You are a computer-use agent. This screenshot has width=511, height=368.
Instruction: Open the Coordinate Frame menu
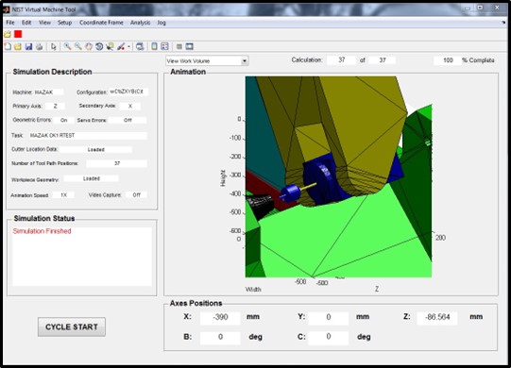click(x=101, y=23)
